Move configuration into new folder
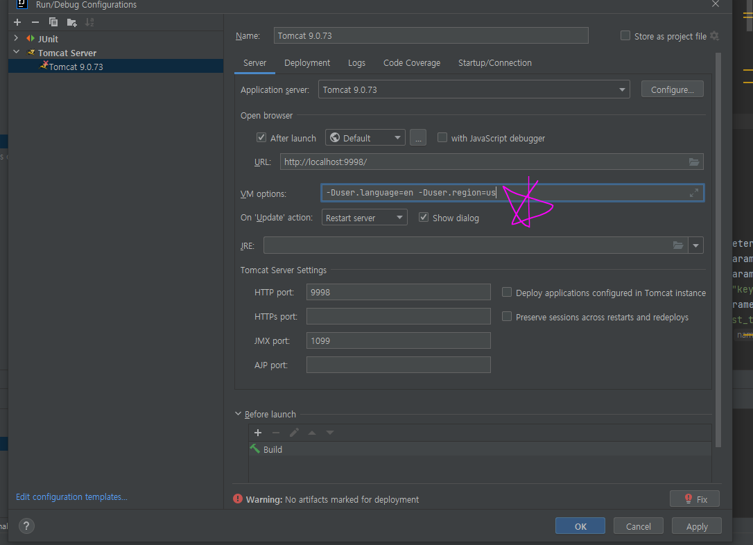 coord(71,22)
